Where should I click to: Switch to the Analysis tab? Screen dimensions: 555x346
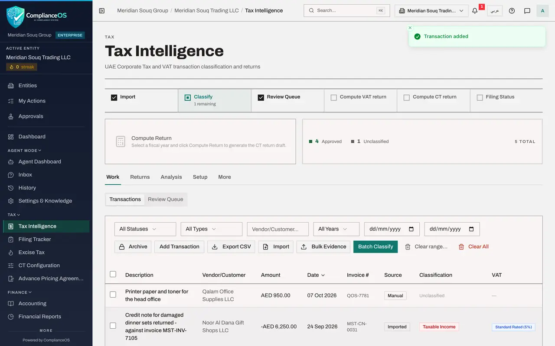(171, 177)
